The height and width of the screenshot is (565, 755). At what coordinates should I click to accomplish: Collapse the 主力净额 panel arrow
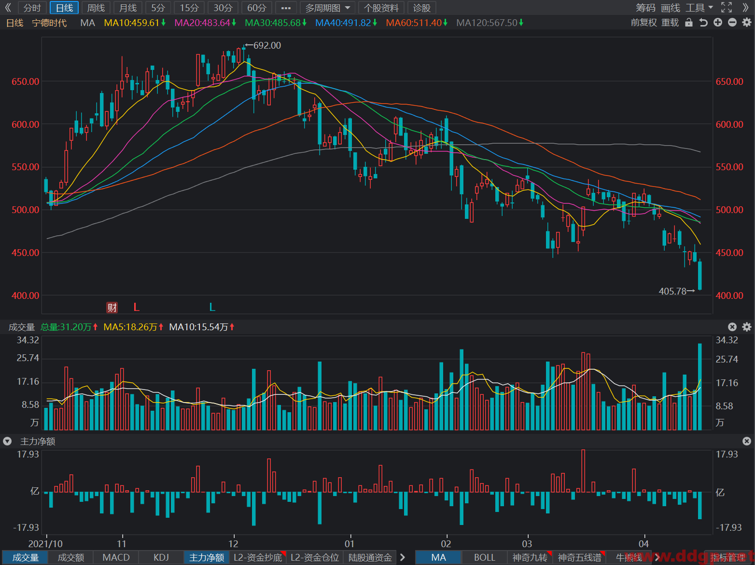tap(7, 441)
